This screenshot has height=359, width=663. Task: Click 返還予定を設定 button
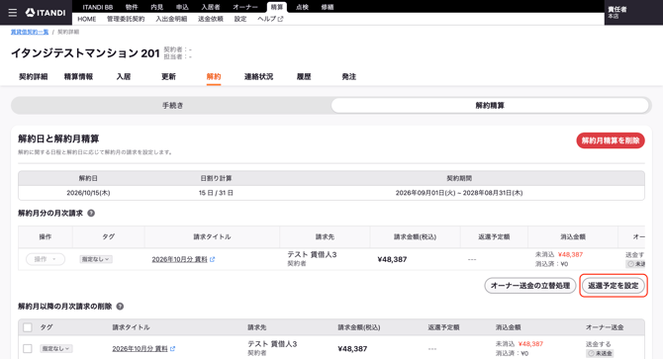tap(614, 286)
